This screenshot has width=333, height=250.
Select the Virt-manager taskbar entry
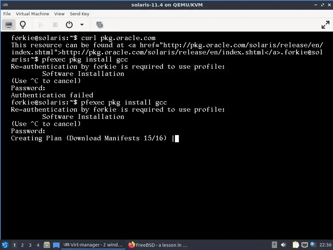(x=93, y=245)
